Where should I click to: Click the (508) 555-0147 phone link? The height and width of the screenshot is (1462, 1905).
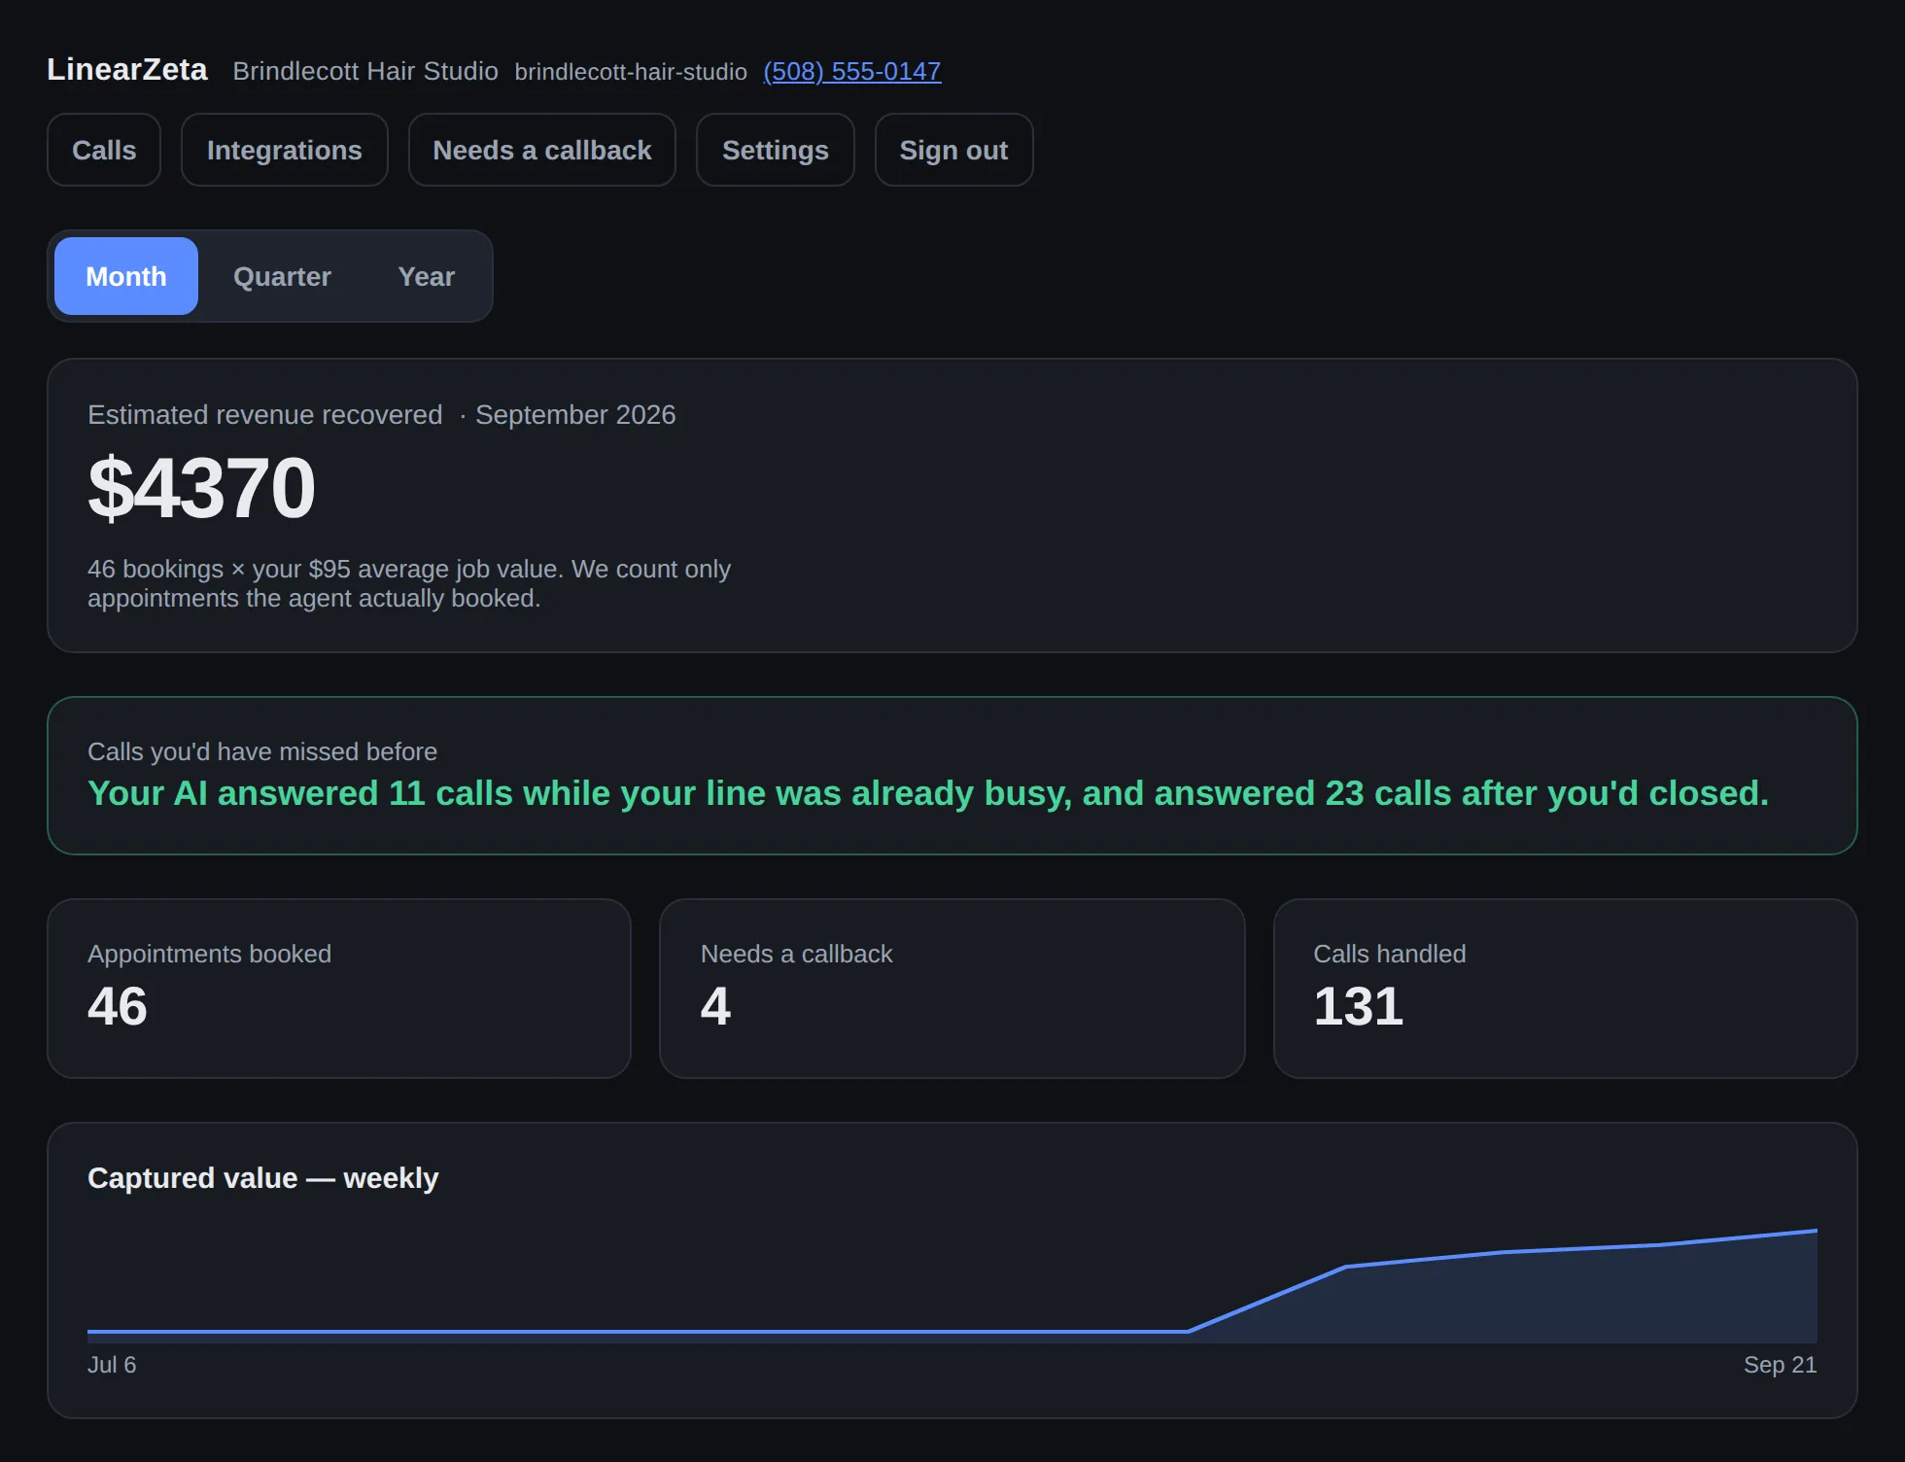tap(852, 71)
